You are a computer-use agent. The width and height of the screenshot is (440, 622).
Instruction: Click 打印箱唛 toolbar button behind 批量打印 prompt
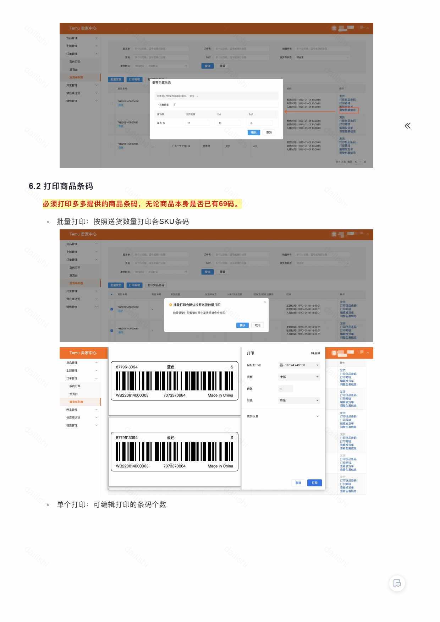134,285
